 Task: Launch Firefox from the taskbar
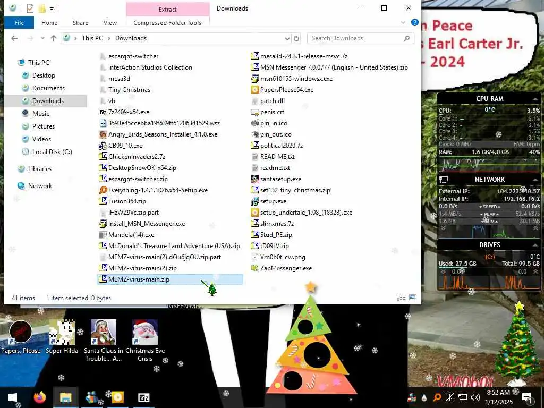39,397
